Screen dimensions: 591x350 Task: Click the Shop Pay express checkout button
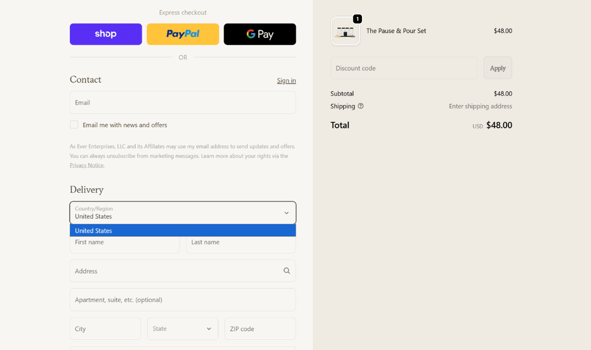(x=106, y=34)
